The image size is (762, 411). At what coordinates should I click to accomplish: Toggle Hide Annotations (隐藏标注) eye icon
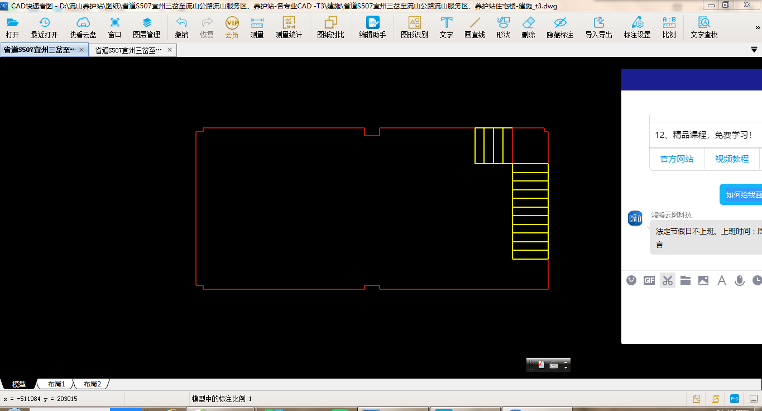[560, 27]
